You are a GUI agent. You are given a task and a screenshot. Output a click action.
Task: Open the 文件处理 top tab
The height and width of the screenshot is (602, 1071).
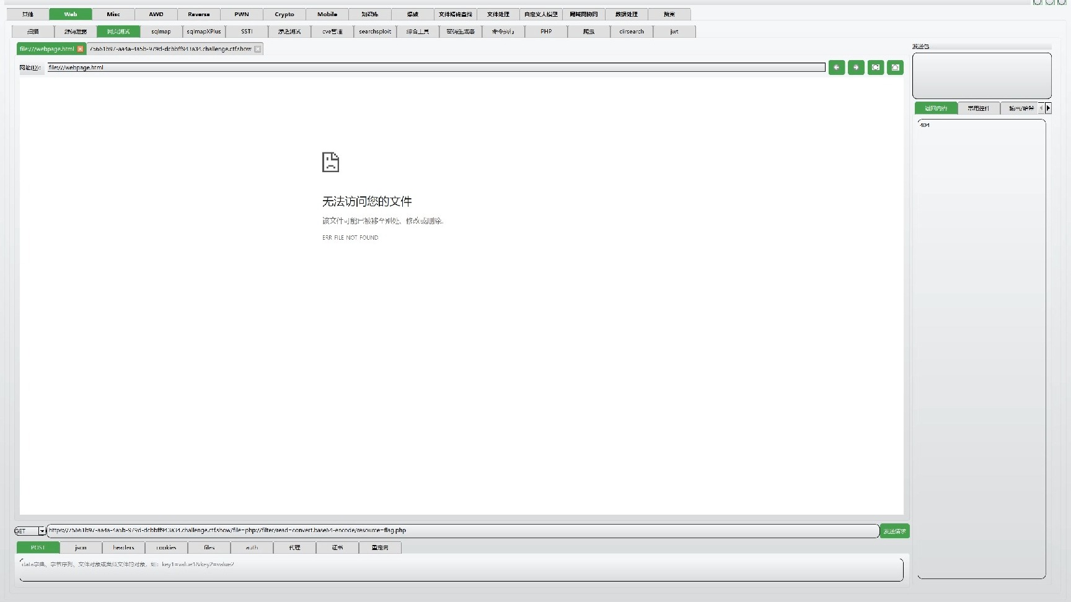pos(498,14)
